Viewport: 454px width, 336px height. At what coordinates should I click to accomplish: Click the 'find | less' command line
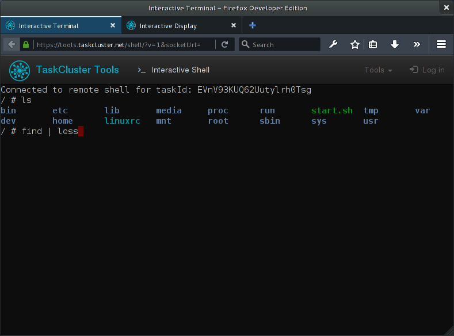(50, 131)
